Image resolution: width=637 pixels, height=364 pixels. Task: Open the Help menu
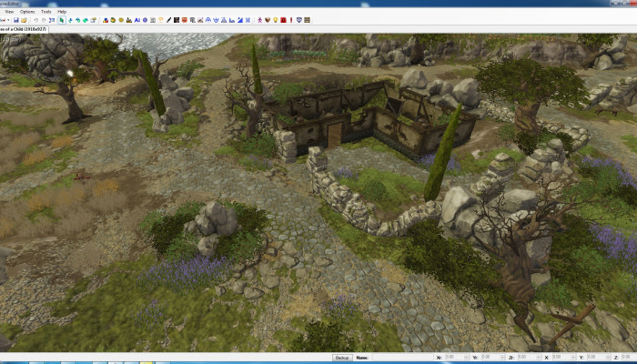(62, 12)
